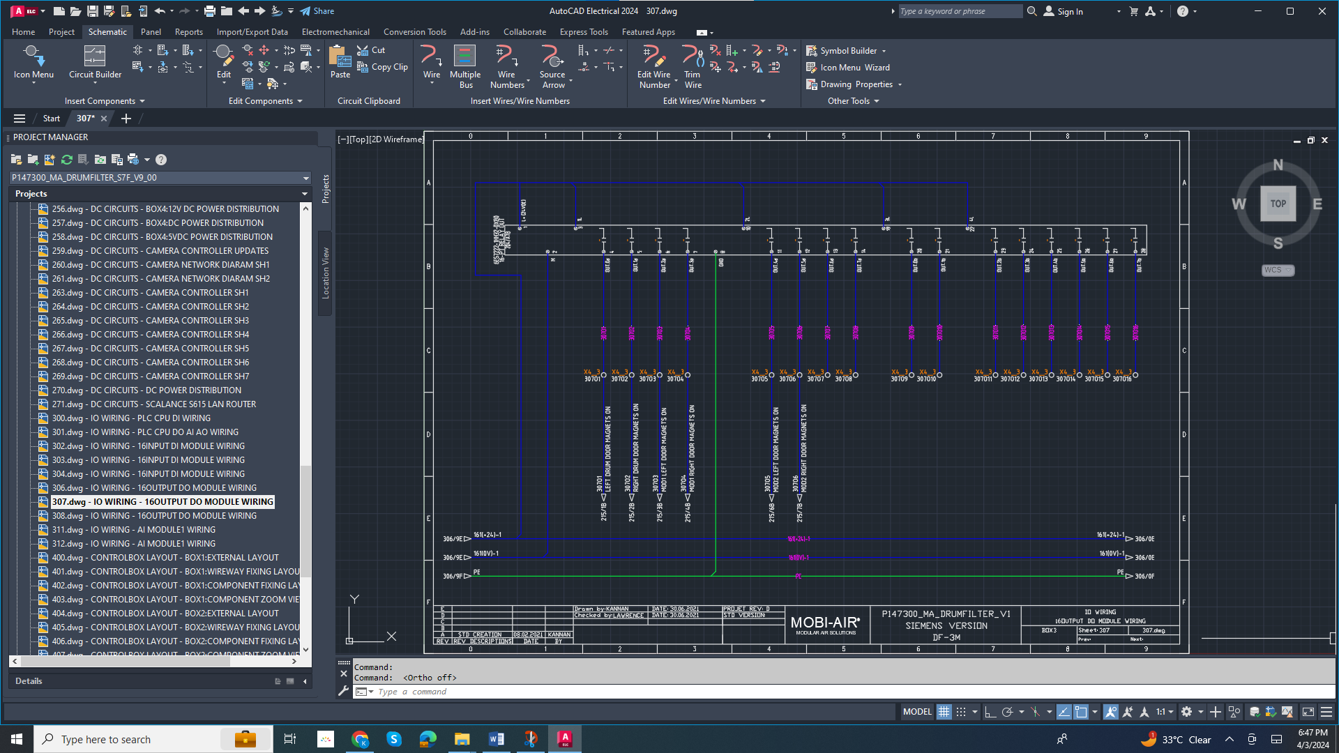Refresh the Project Manager
1339x753 pixels.
point(67,160)
